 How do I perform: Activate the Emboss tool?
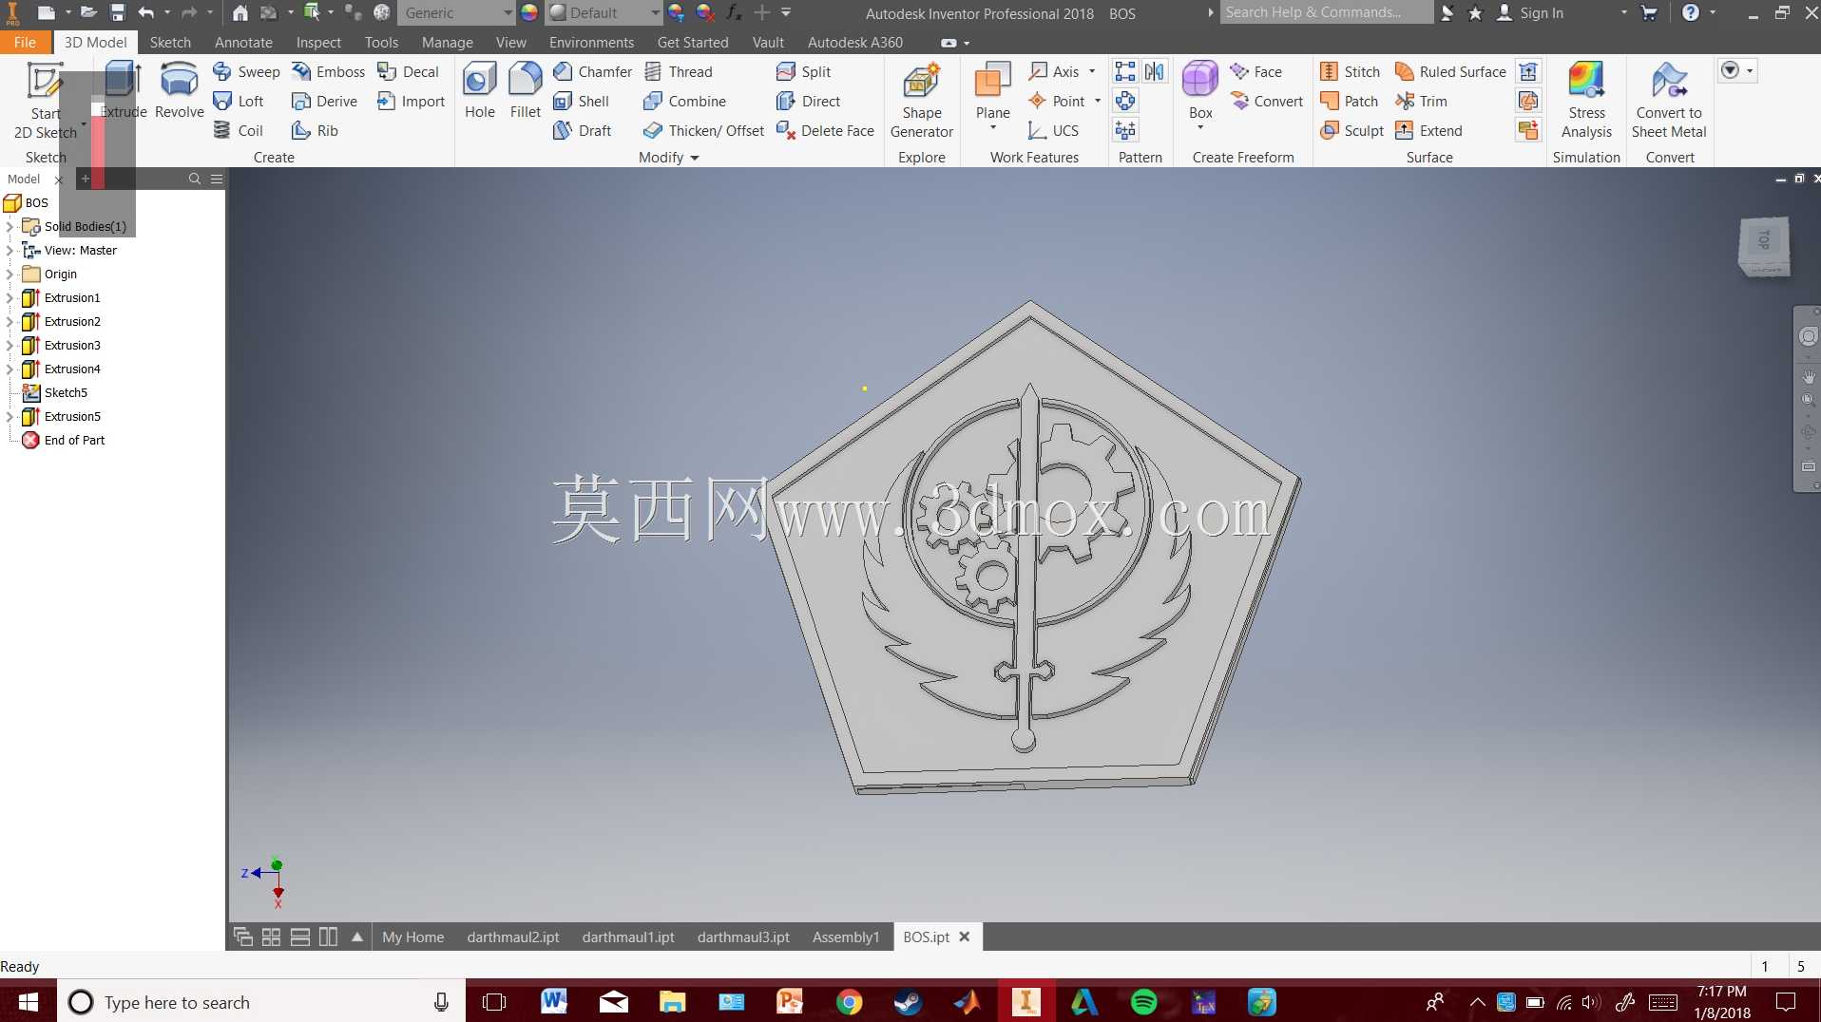(x=328, y=71)
